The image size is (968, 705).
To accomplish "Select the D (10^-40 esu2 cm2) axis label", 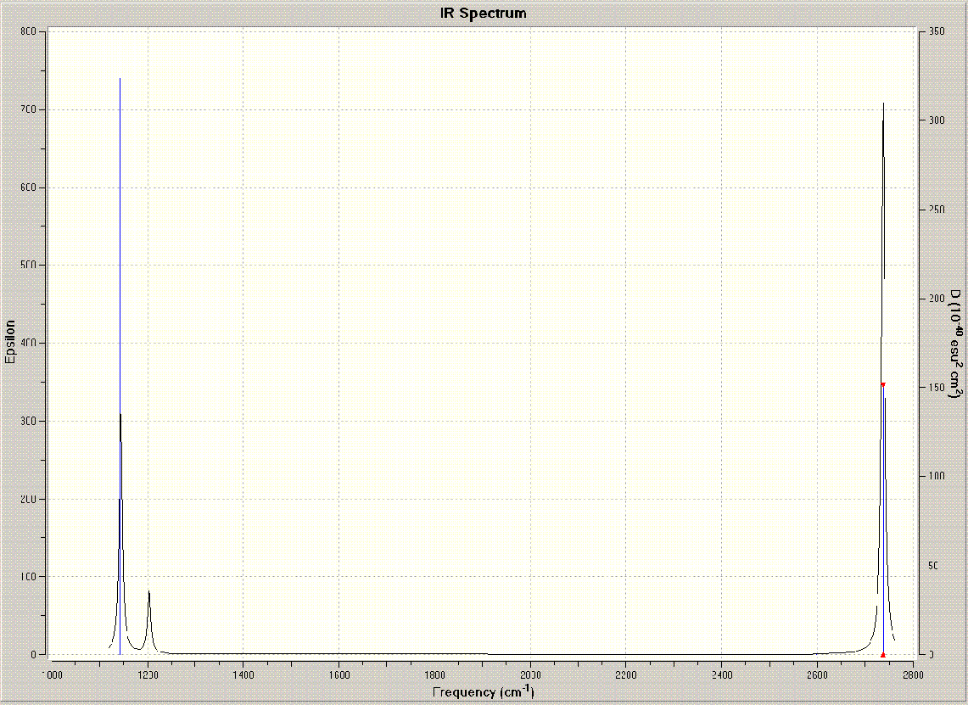I will point(955,344).
